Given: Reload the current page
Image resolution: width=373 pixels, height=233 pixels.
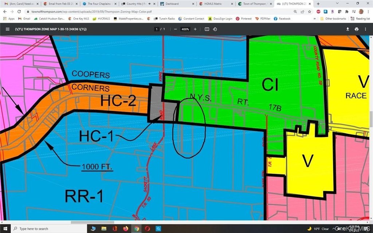Looking at the screenshot, I should point(19,12).
